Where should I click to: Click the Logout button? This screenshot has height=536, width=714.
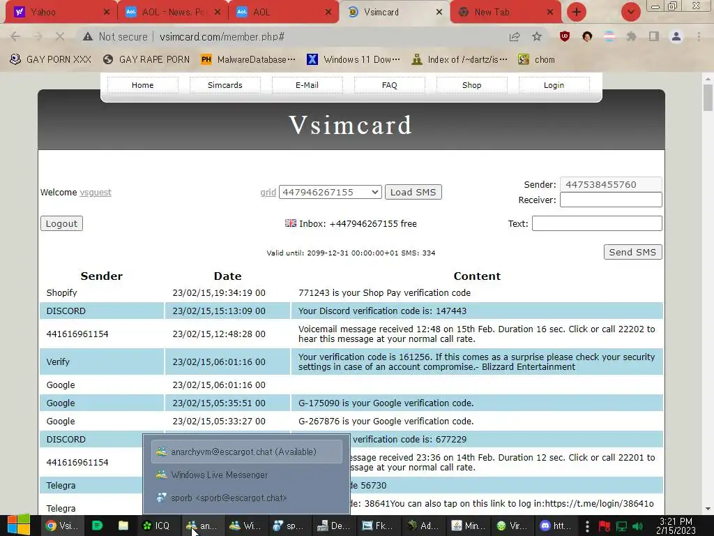[61, 223]
